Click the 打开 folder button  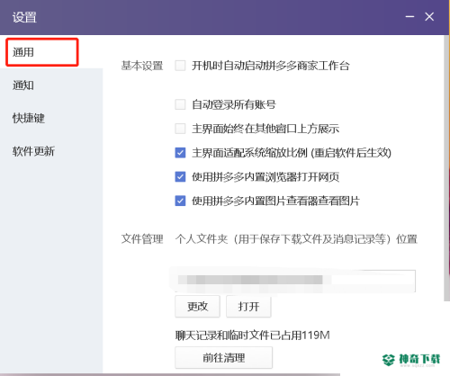[x=248, y=307]
